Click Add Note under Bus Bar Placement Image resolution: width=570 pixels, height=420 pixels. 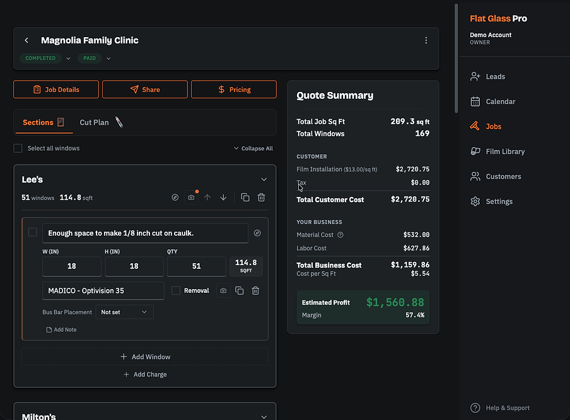[61, 329]
